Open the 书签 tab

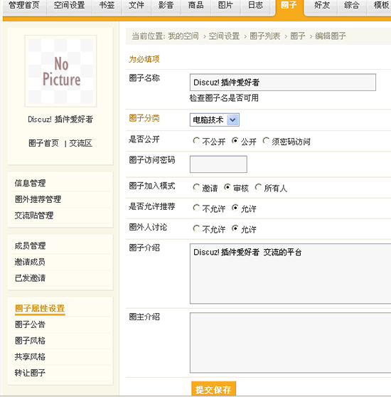pos(107,6)
